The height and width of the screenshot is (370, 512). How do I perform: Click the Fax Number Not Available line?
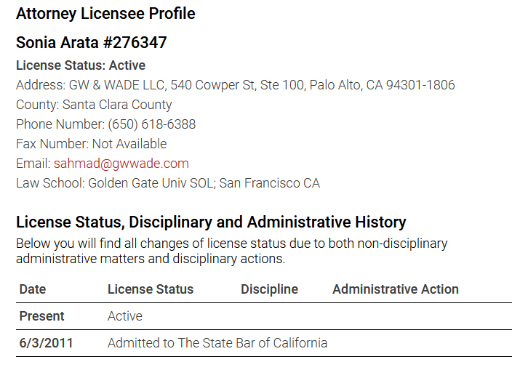[91, 144]
